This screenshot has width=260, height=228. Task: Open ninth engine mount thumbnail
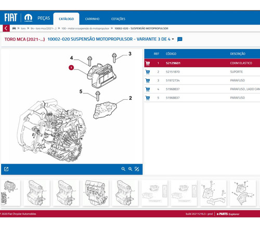tap(243, 193)
